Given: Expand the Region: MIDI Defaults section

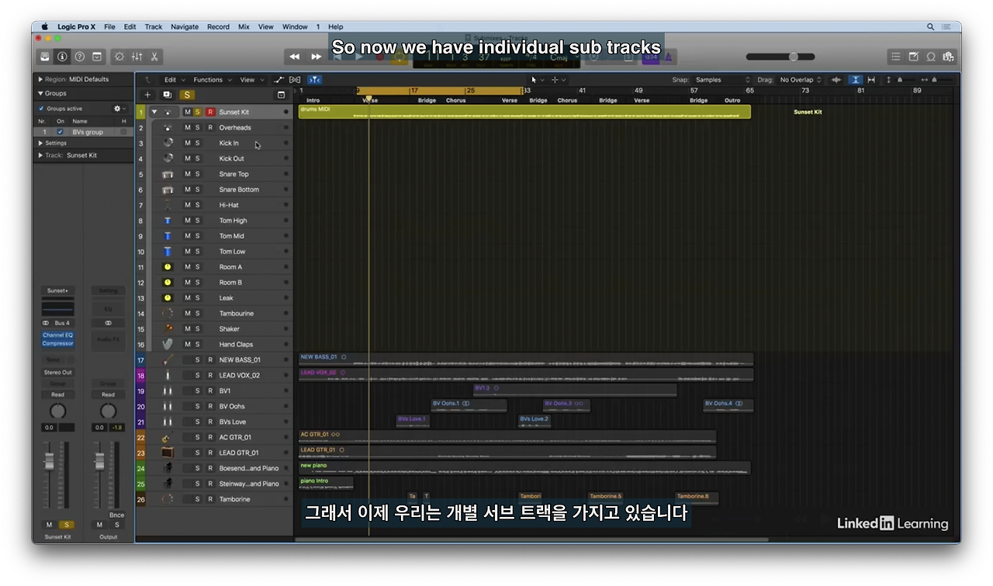Looking at the screenshot, I should click(x=40, y=79).
